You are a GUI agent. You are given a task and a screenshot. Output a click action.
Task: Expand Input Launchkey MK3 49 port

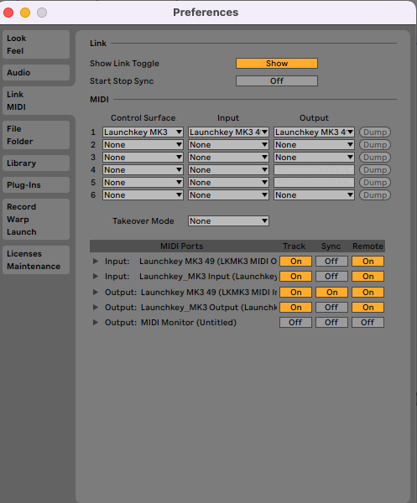(96, 261)
